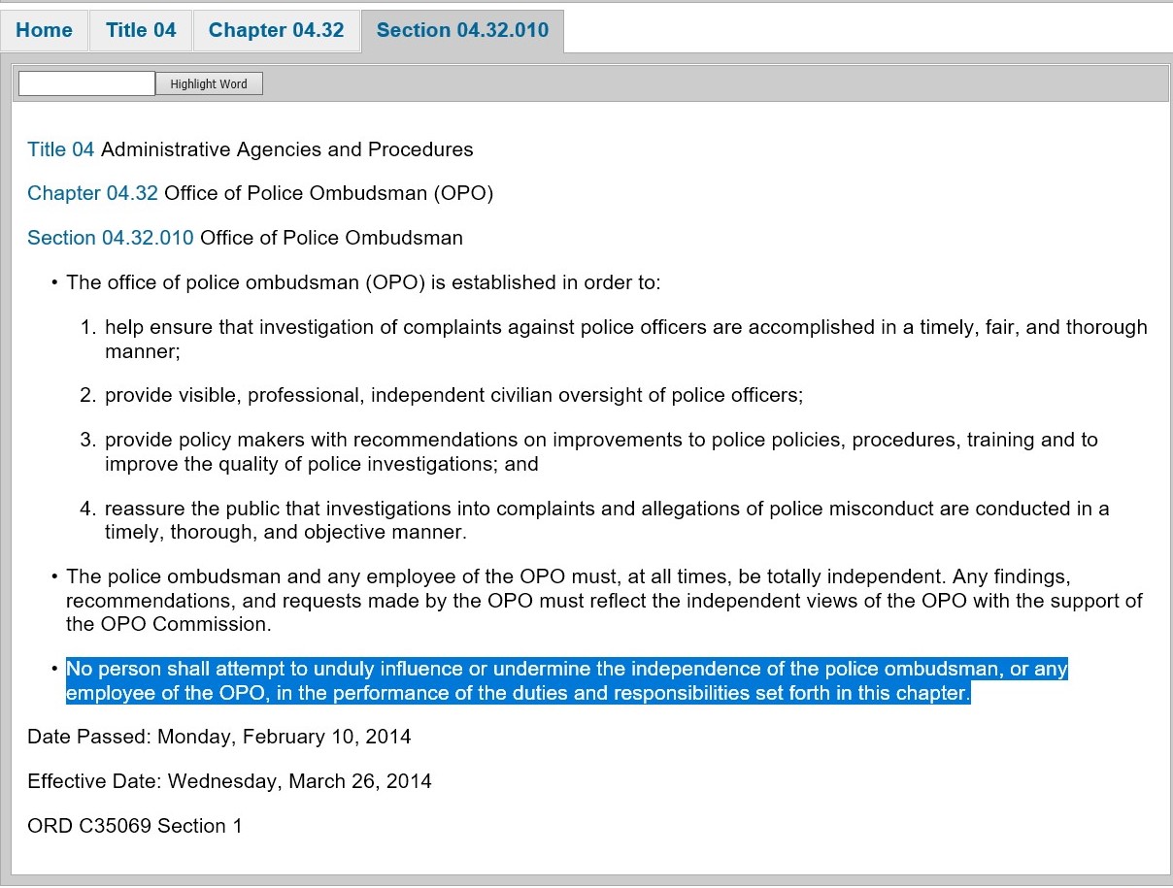Click inside the word search input box
The image size is (1173, 888).
(x=85, y=82)
